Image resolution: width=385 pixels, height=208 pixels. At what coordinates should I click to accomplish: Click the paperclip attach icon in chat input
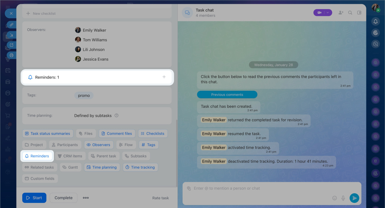point(189,188)
